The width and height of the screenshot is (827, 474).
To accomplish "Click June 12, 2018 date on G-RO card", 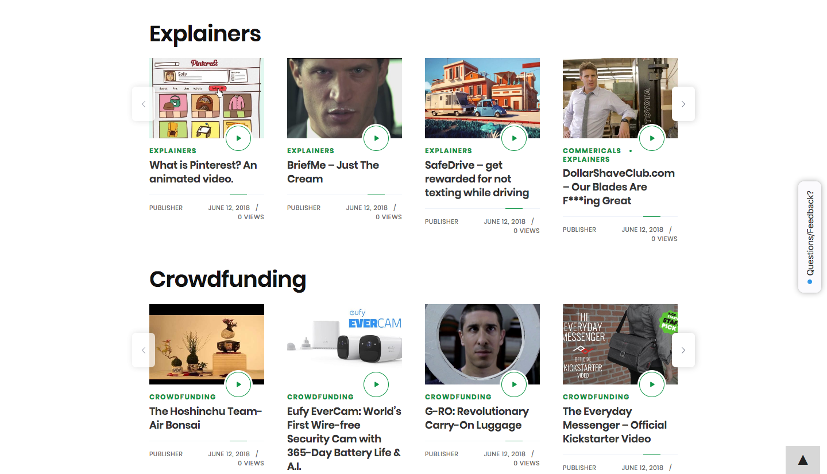I will [505, 454].
